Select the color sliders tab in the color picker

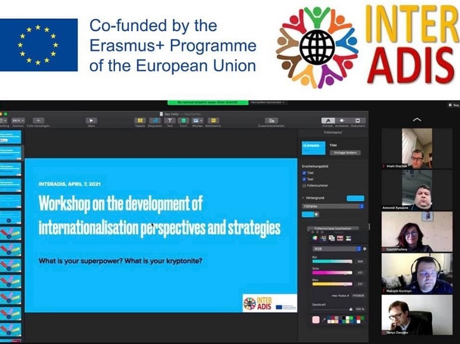[x=323, y=238]
